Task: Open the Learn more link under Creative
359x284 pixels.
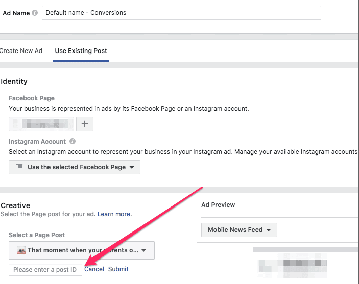Action: tap(114, 214)
